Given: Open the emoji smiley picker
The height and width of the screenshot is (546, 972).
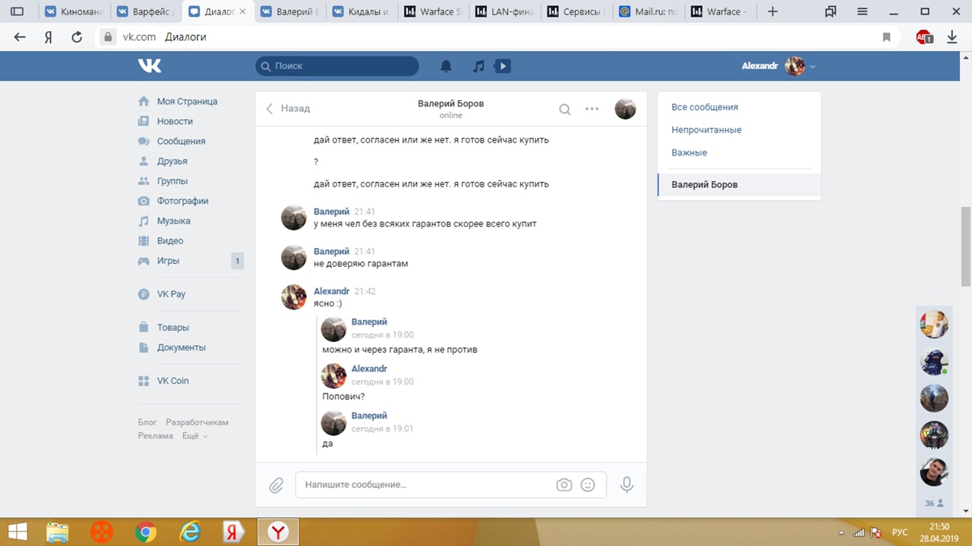Looking at the screenshot, I should [x=588, y=485].
